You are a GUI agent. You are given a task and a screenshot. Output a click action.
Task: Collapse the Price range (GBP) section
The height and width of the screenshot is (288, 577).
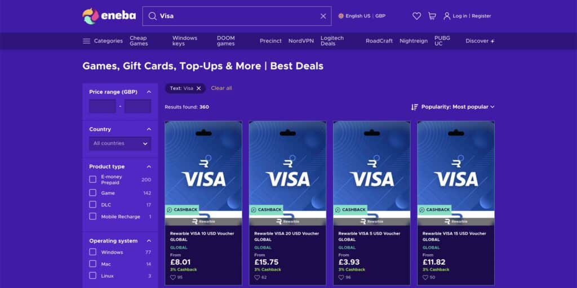pos(149,92)
